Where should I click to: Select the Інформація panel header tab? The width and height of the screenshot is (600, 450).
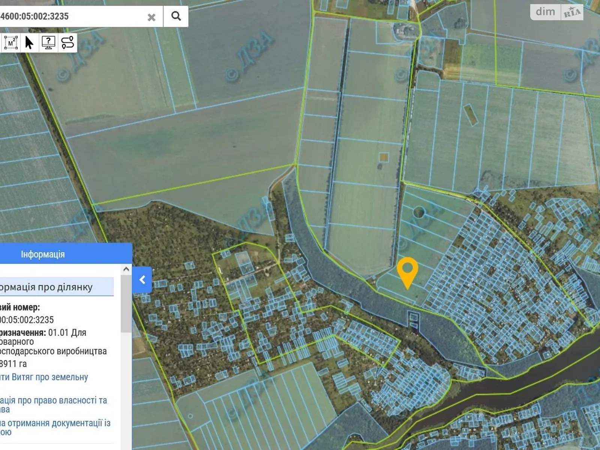tap(43, 254)
